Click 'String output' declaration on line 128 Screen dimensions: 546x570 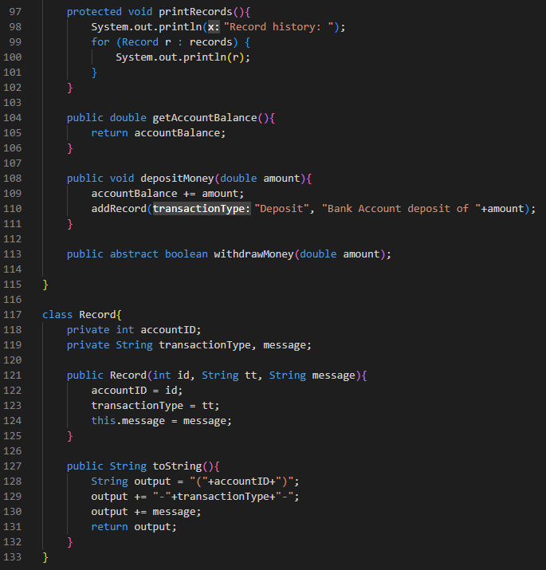point(131,482)
